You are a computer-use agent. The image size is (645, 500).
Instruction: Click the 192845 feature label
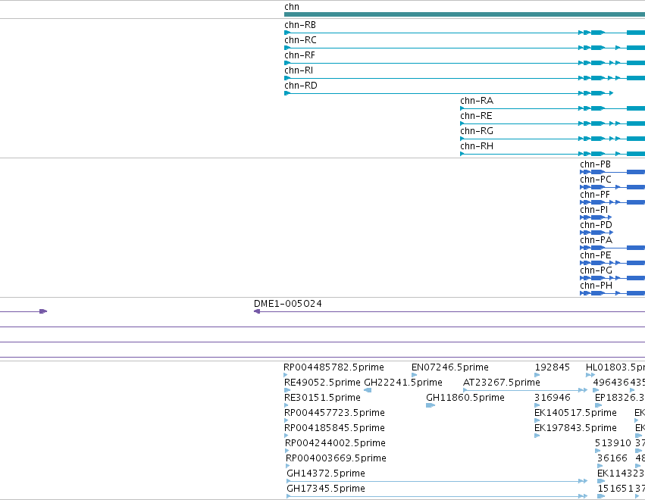[552, 367]
